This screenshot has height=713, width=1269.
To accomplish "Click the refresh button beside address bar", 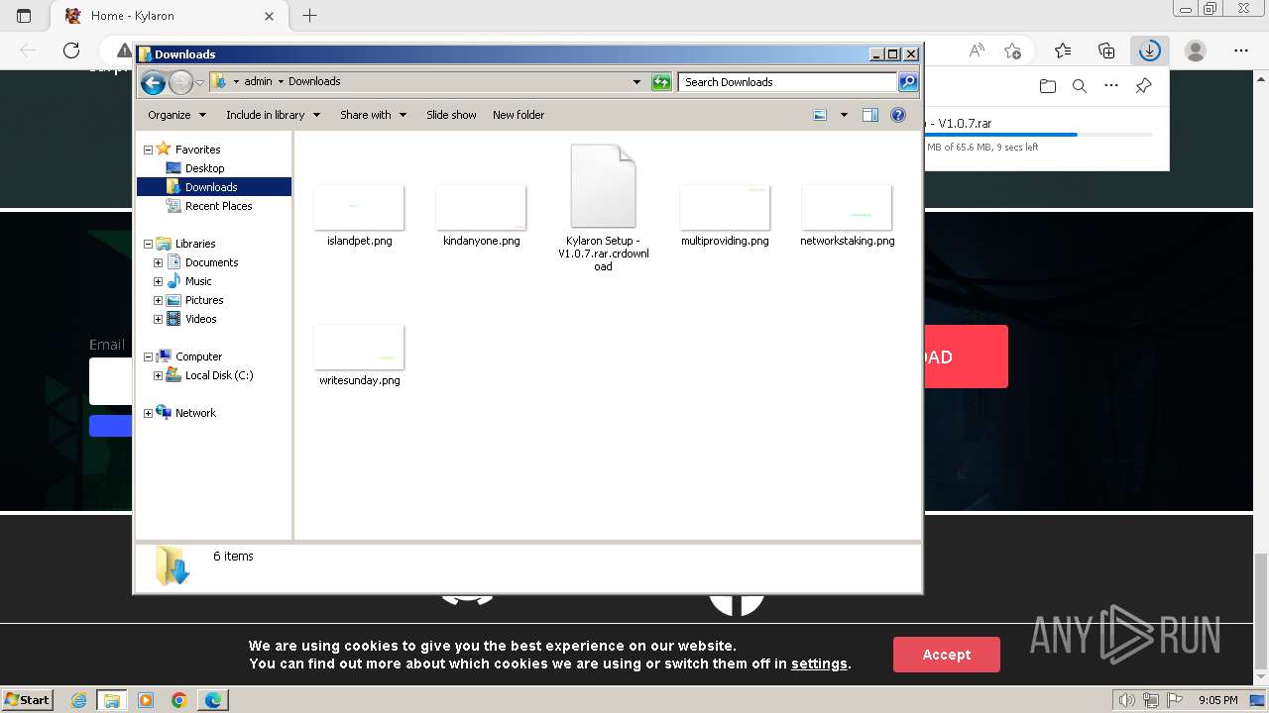I will (x=661, y=82).
